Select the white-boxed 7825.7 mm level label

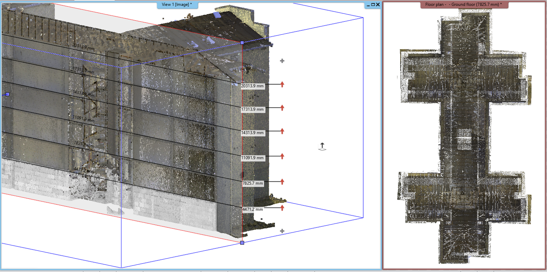253,183
